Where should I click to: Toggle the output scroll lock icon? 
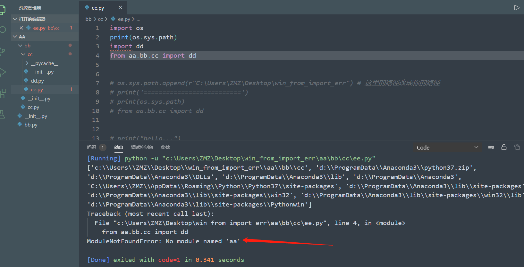click(504, 147)
